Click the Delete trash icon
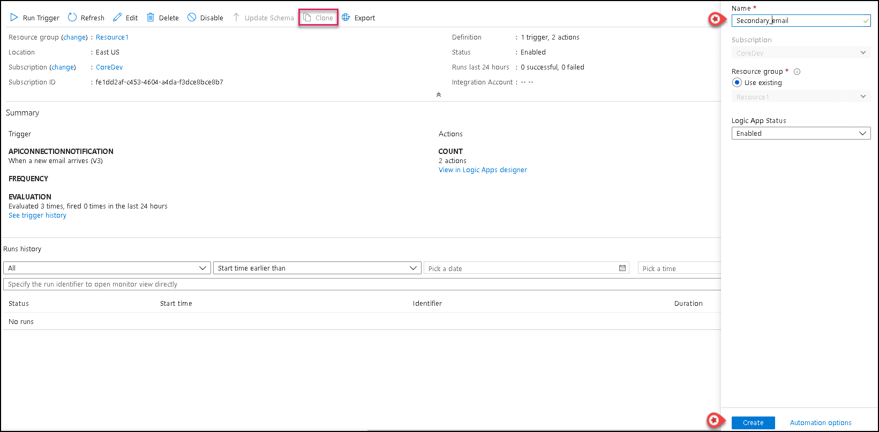Screen dimensions: 879x432 151,18
